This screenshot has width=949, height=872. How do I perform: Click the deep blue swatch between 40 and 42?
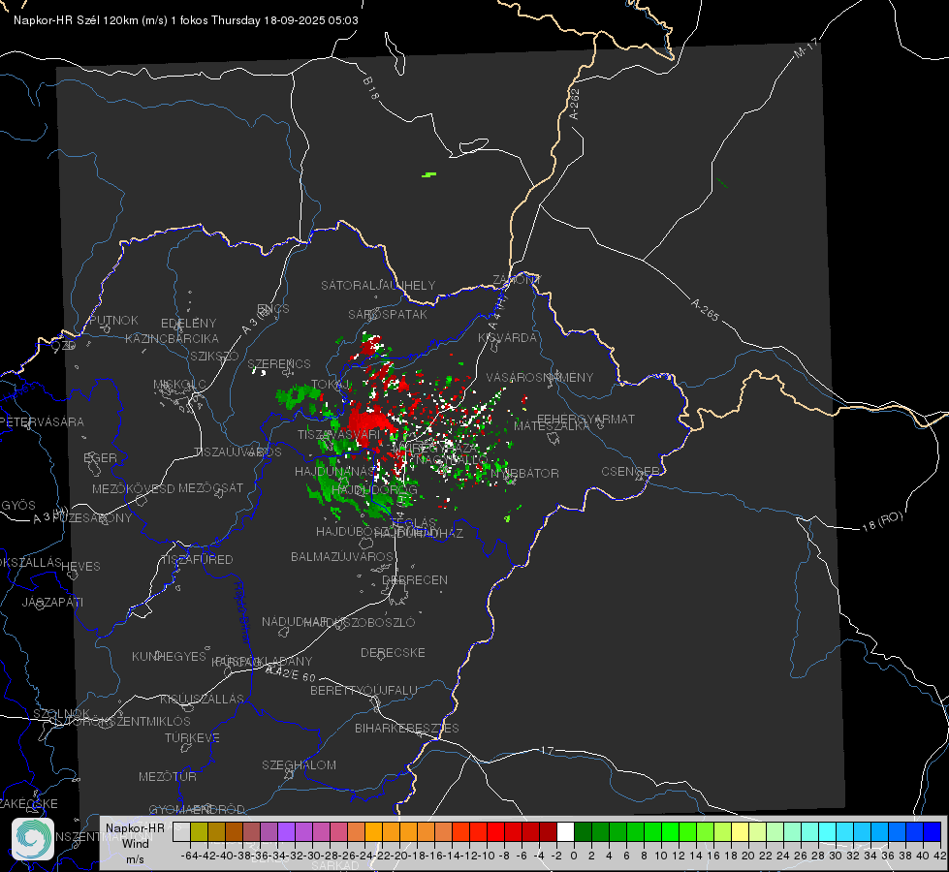coord(933,831)
